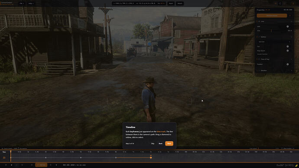Collapse the Motion section

point(291,37)
